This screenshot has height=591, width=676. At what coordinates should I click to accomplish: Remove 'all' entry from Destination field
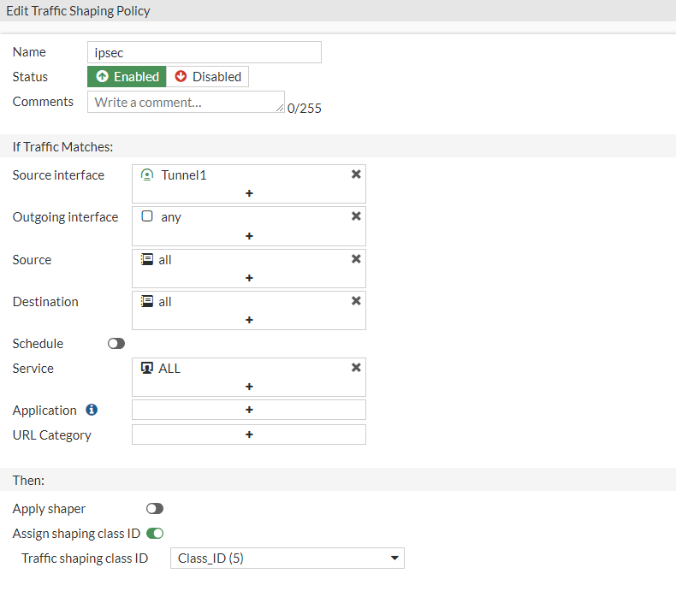[x=356, y=301]
